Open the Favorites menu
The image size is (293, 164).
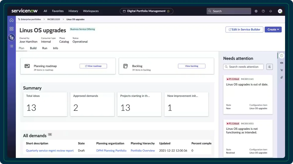pos(58,11)
